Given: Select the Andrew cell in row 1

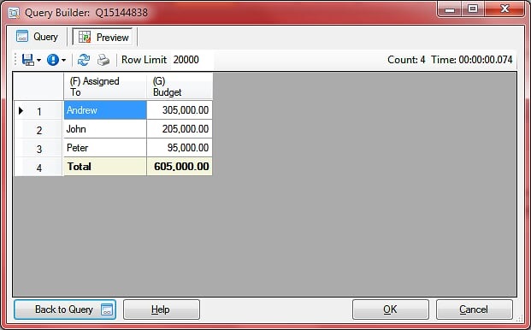Looking at the screenshot, I should tap(105, 110).
